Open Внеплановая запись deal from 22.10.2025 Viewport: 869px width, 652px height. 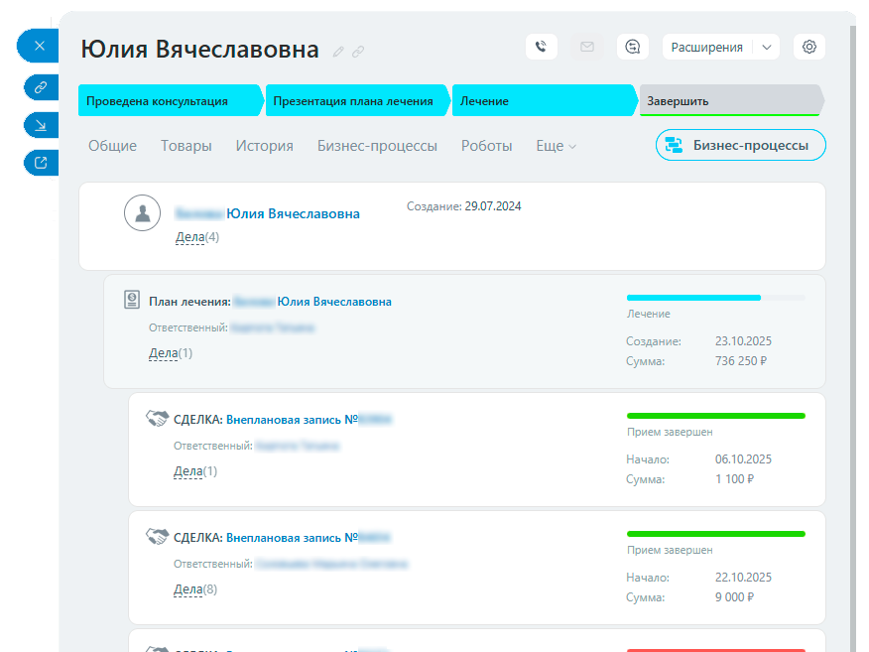pyautogui.click(x=309, y=538)
